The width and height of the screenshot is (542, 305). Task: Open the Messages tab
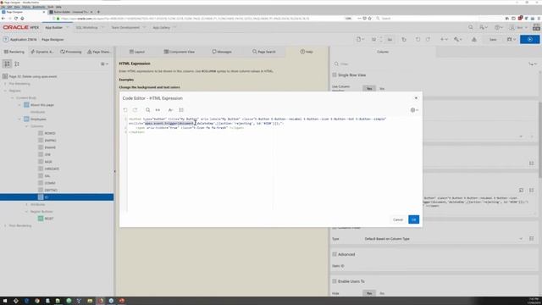(222, 52)
